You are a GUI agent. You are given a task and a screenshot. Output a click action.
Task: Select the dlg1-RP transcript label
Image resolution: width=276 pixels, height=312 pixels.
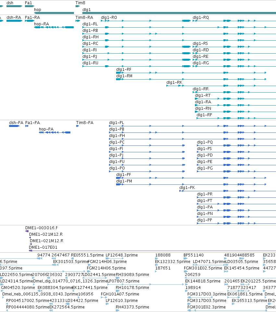[204, 115]
